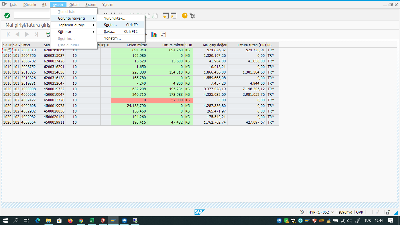Select cell with invoice amount 7.146.305,12

pyautogui.click(x=247, y=89)
